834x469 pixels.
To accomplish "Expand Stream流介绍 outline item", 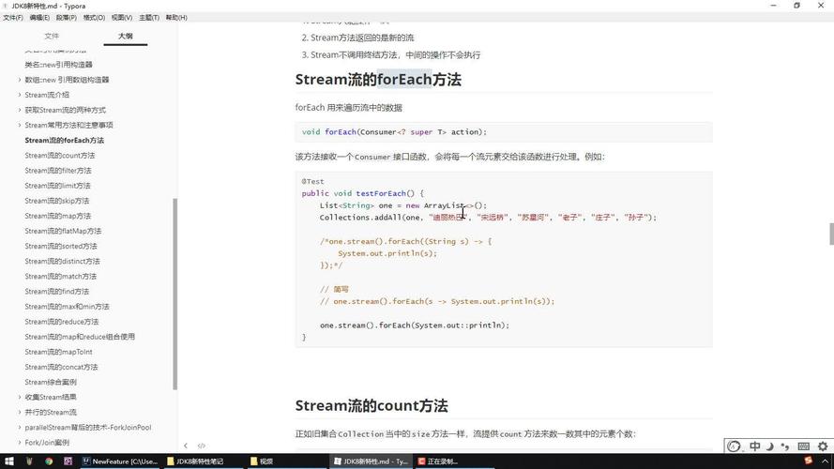I will (x=20, y=95).
